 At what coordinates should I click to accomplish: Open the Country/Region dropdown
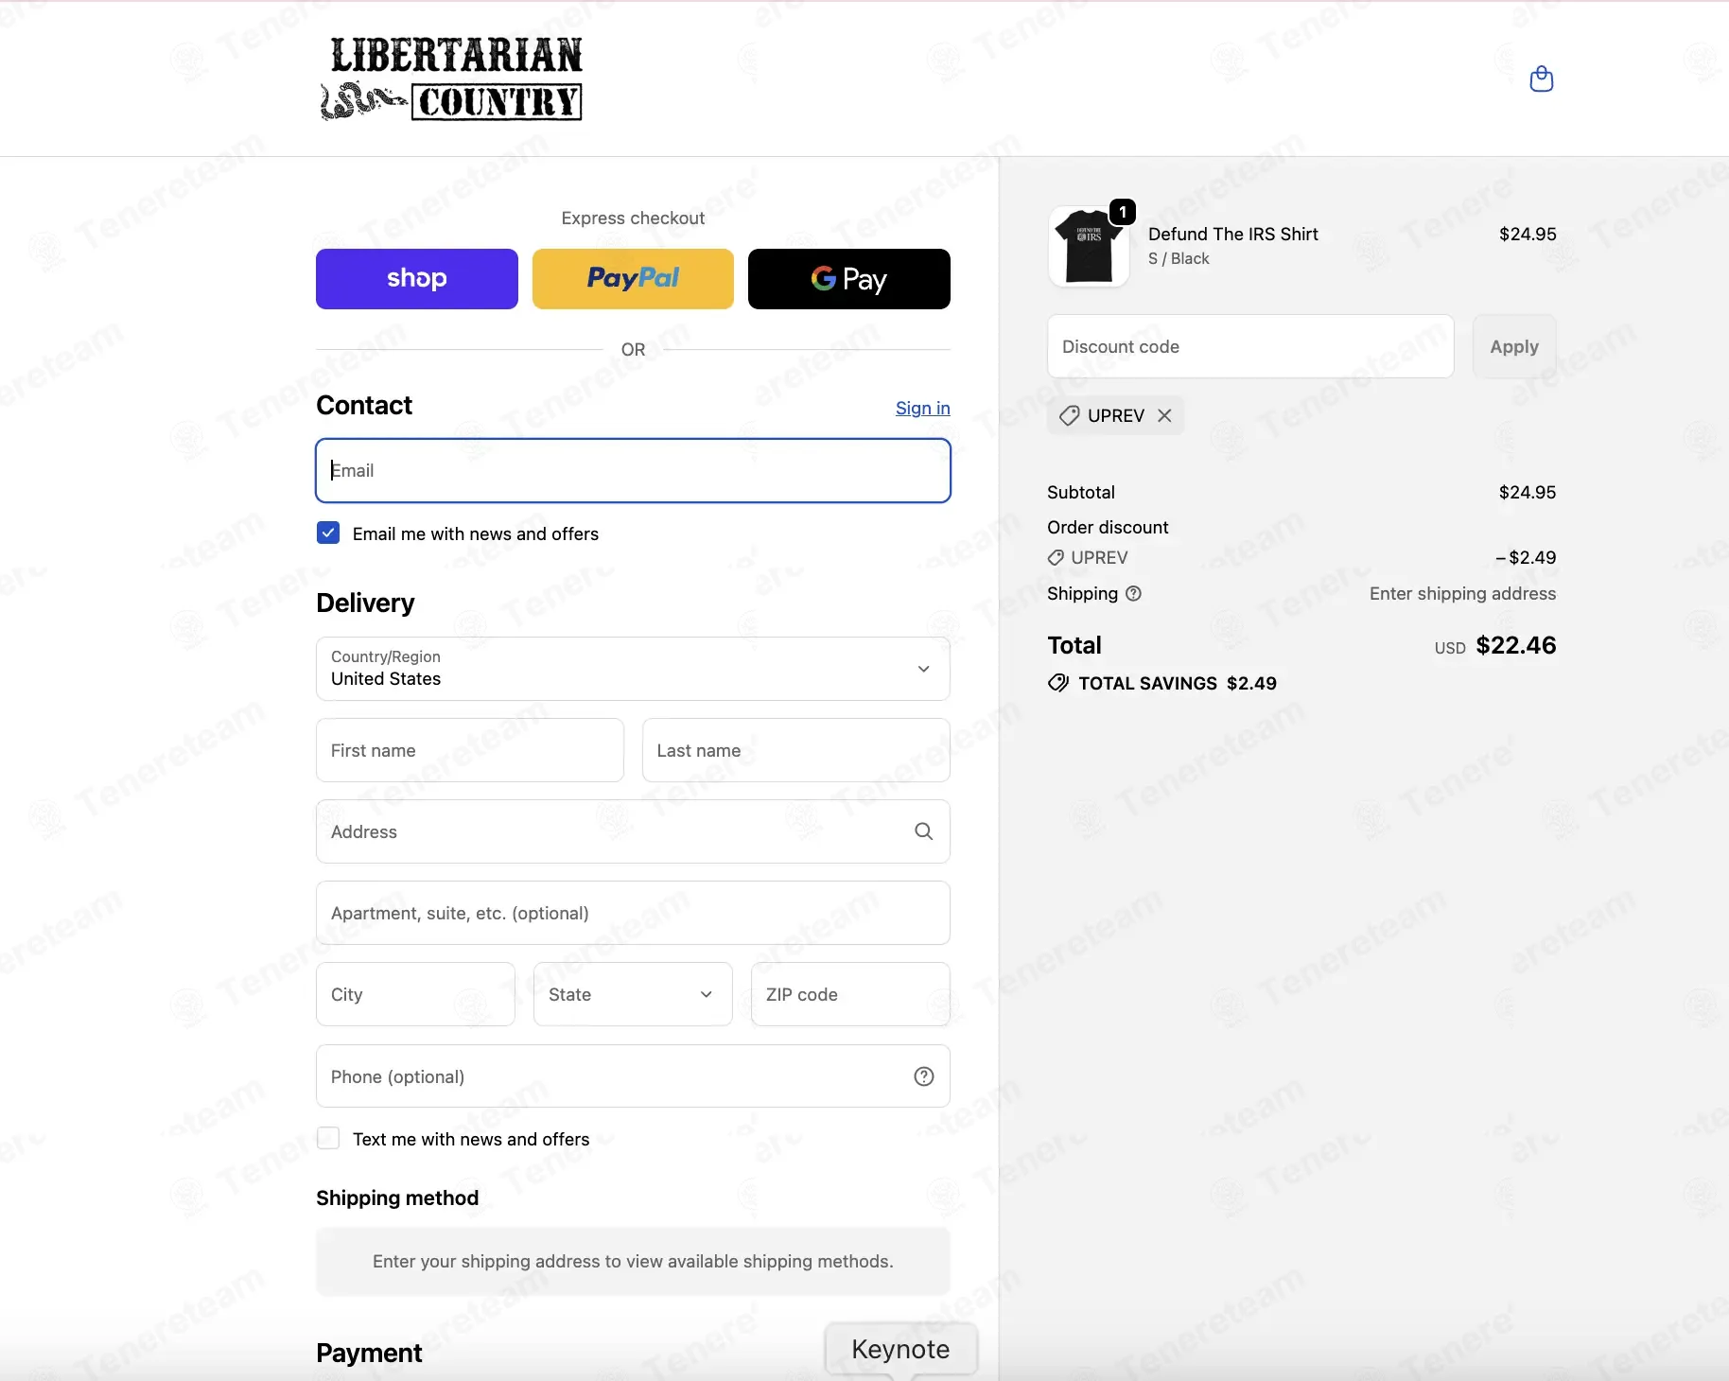coord(633,669)
